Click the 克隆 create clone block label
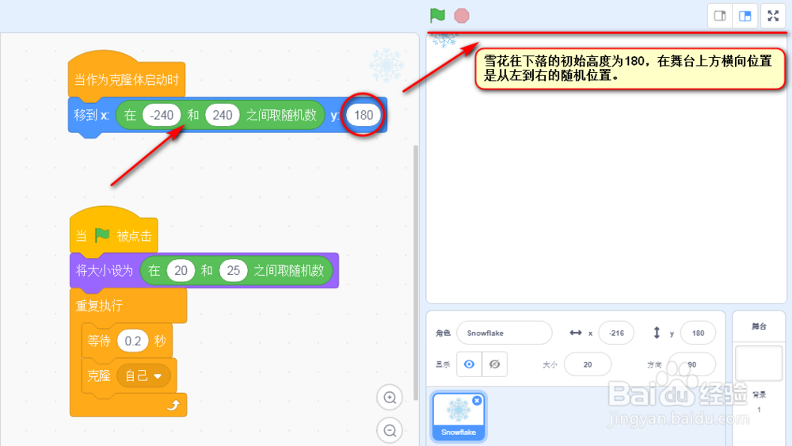 [x=99, y=375]
